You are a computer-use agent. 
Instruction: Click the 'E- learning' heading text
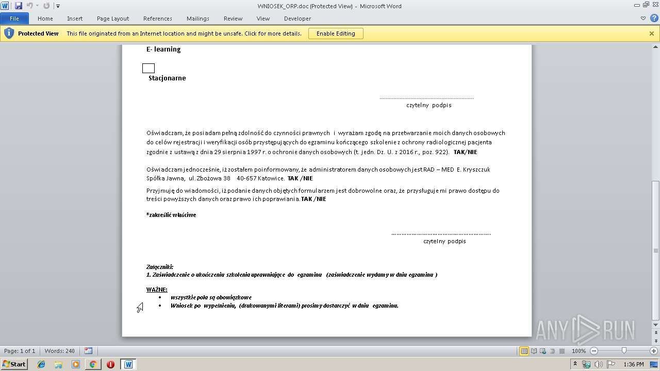163,49
